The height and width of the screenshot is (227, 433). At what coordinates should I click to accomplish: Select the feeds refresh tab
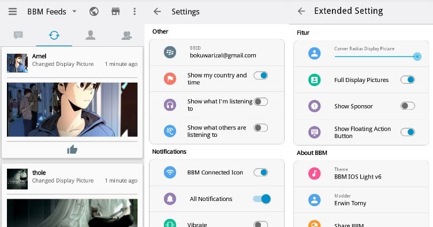point(54,35)
